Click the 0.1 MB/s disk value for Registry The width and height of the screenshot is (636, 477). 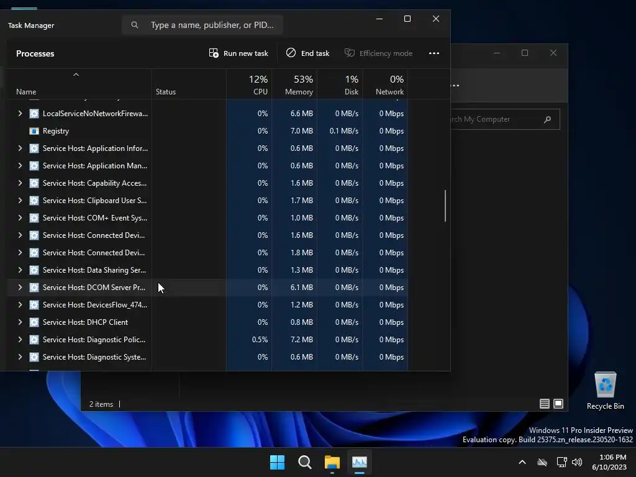coord(344,131)
